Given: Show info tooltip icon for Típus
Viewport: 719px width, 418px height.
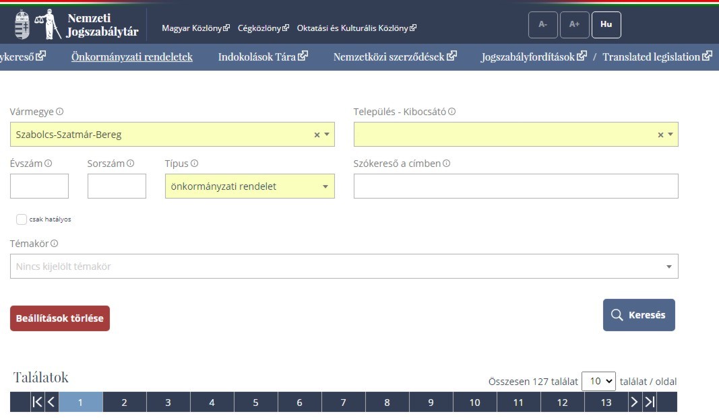Looking at the screenshot, I should (195, 163).
